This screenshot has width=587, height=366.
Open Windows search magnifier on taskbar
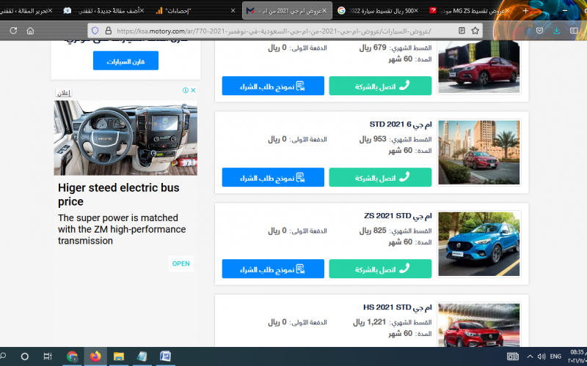(x=3, y=356)
